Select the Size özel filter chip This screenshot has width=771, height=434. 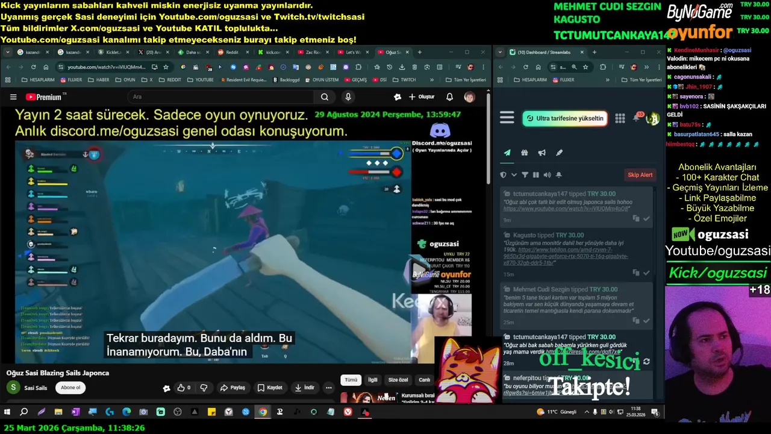pyautogui.click(x=398, y=380)
